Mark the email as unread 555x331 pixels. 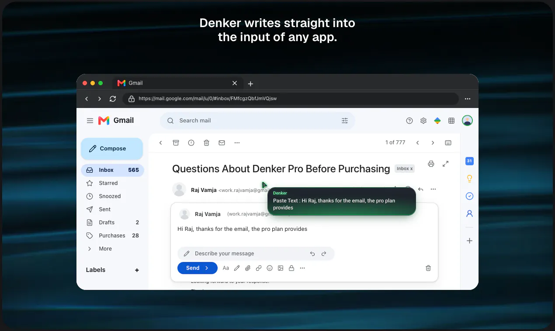tap(222, 143)
